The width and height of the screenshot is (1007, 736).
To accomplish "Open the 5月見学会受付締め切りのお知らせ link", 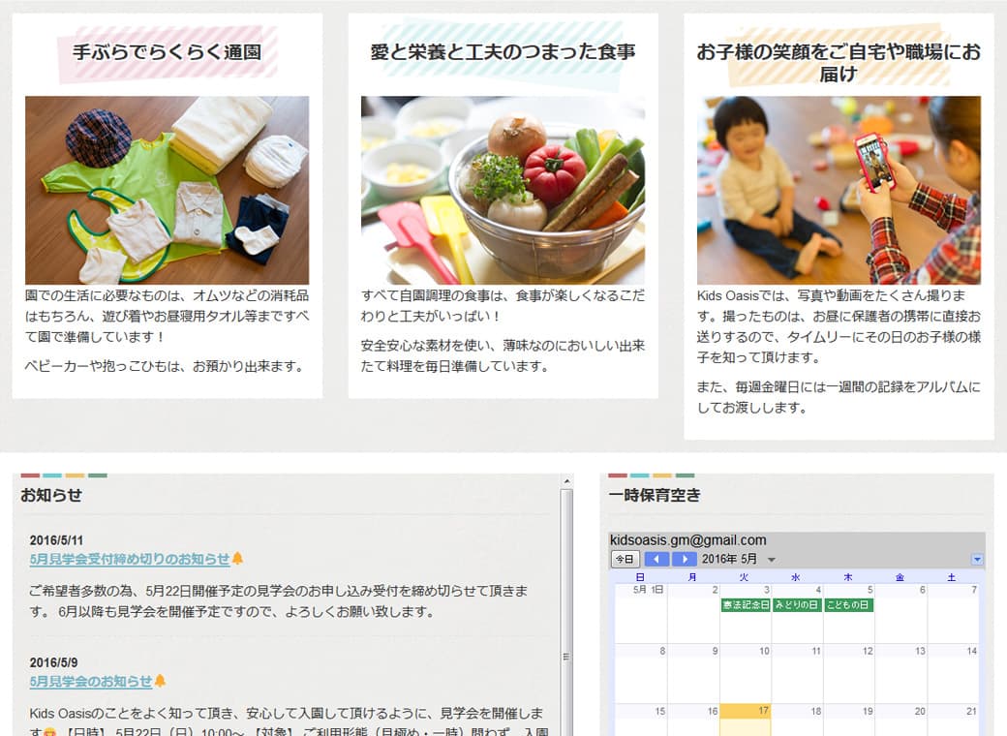I will (x=129, y=559).
